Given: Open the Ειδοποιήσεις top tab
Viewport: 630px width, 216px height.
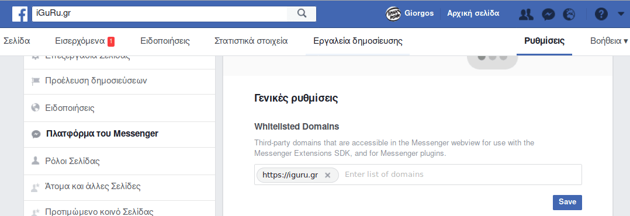Looking at the screenshot, I should tap(165, 41).
